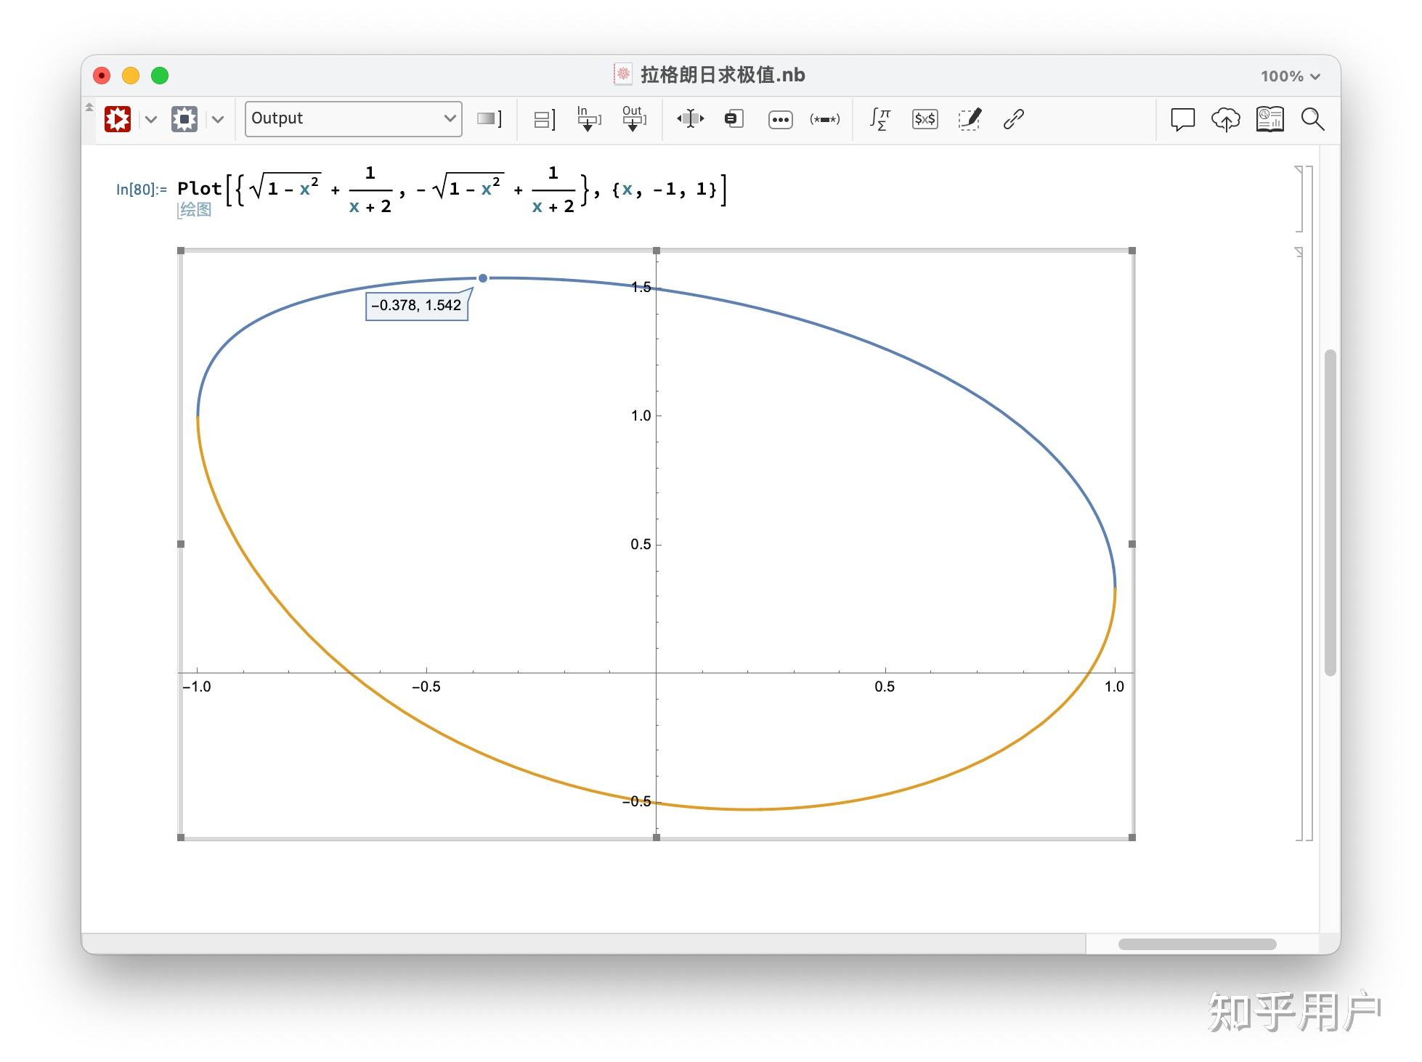Click the chat speech bubble icon

click(1182, 119)
